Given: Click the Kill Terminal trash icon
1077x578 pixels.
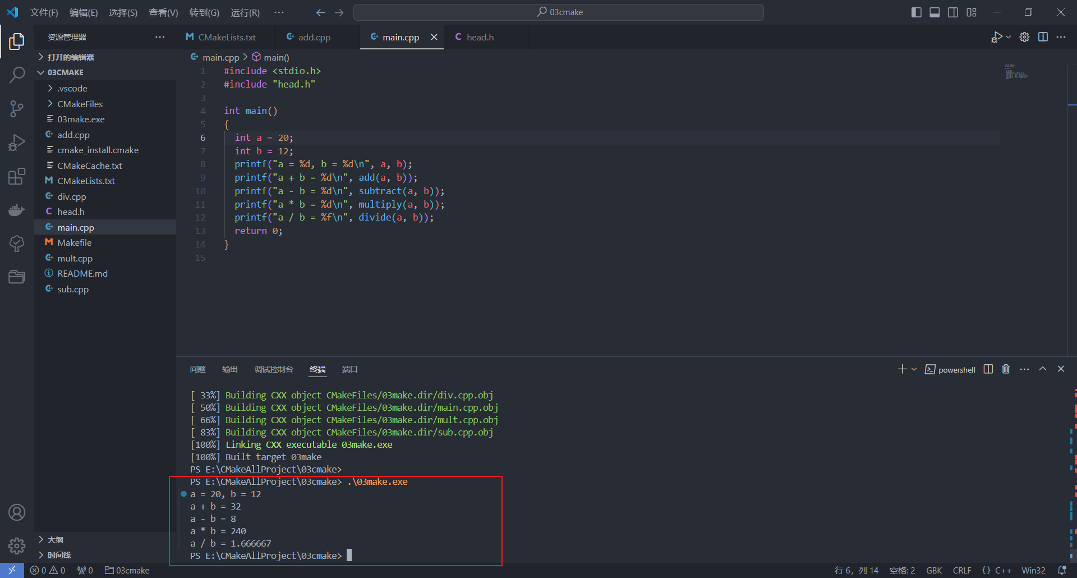Looking at the screenshot, I should pos(1006,369).
